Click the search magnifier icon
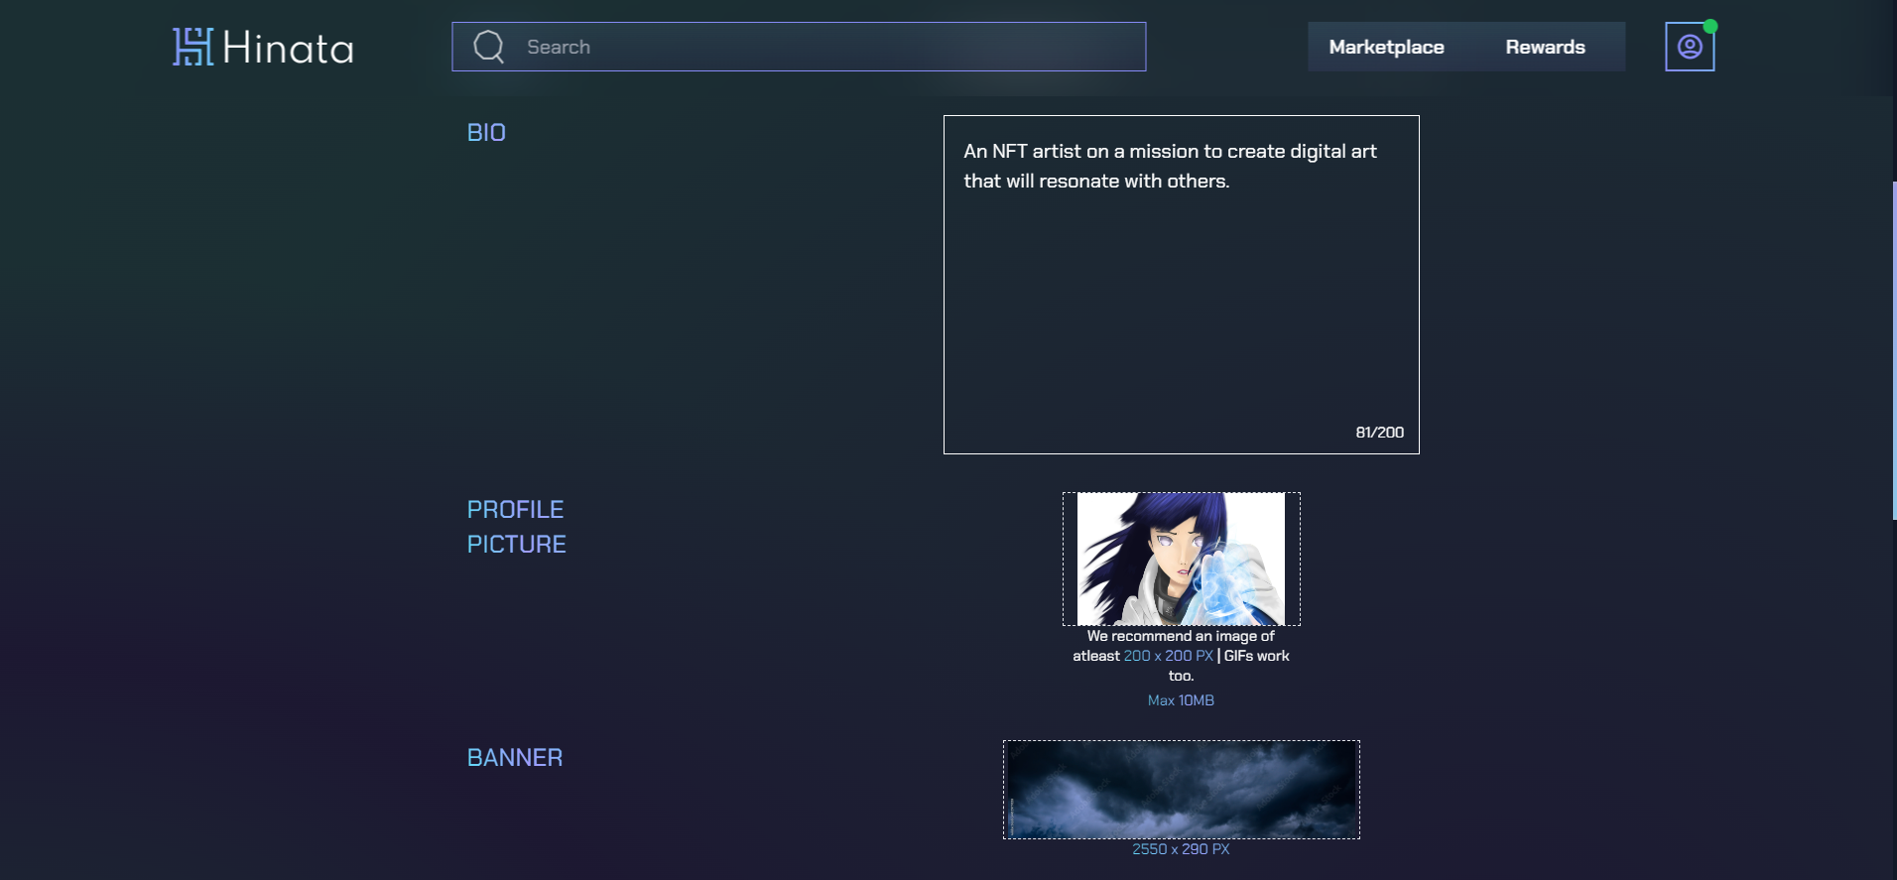Viewport: 1897px width, 880px height. 489,47
